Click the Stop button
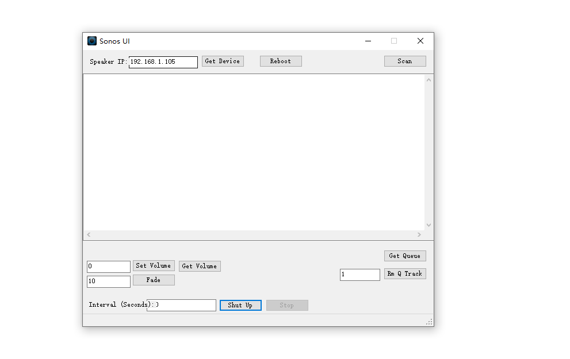 point(287,305)
